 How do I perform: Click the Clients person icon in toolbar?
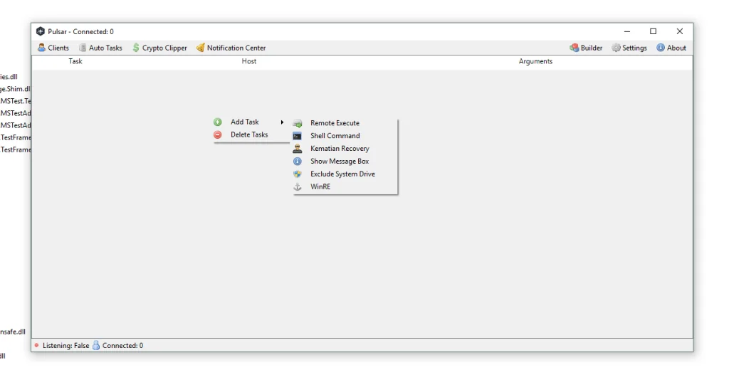[x=42, y=48]
